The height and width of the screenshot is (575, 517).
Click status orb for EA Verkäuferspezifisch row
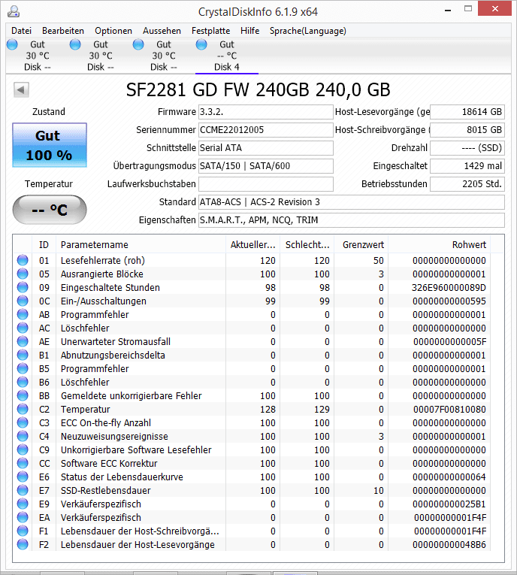[23, 517]
